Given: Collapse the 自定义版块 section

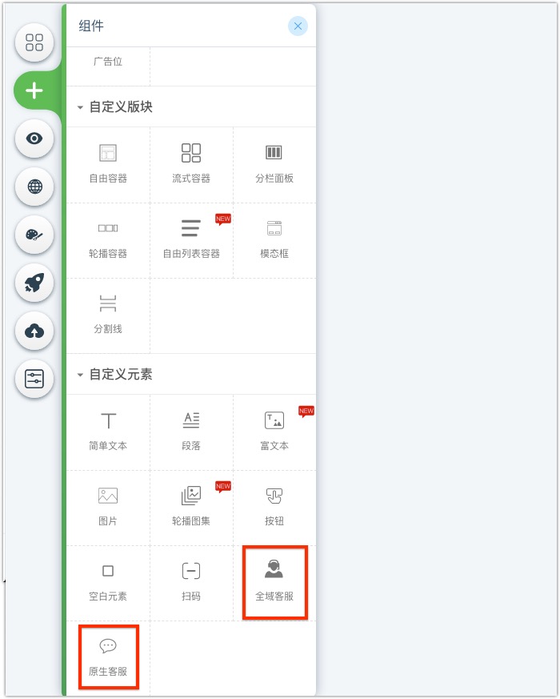Looking at the screenshot, I should (x=80, y=107).
